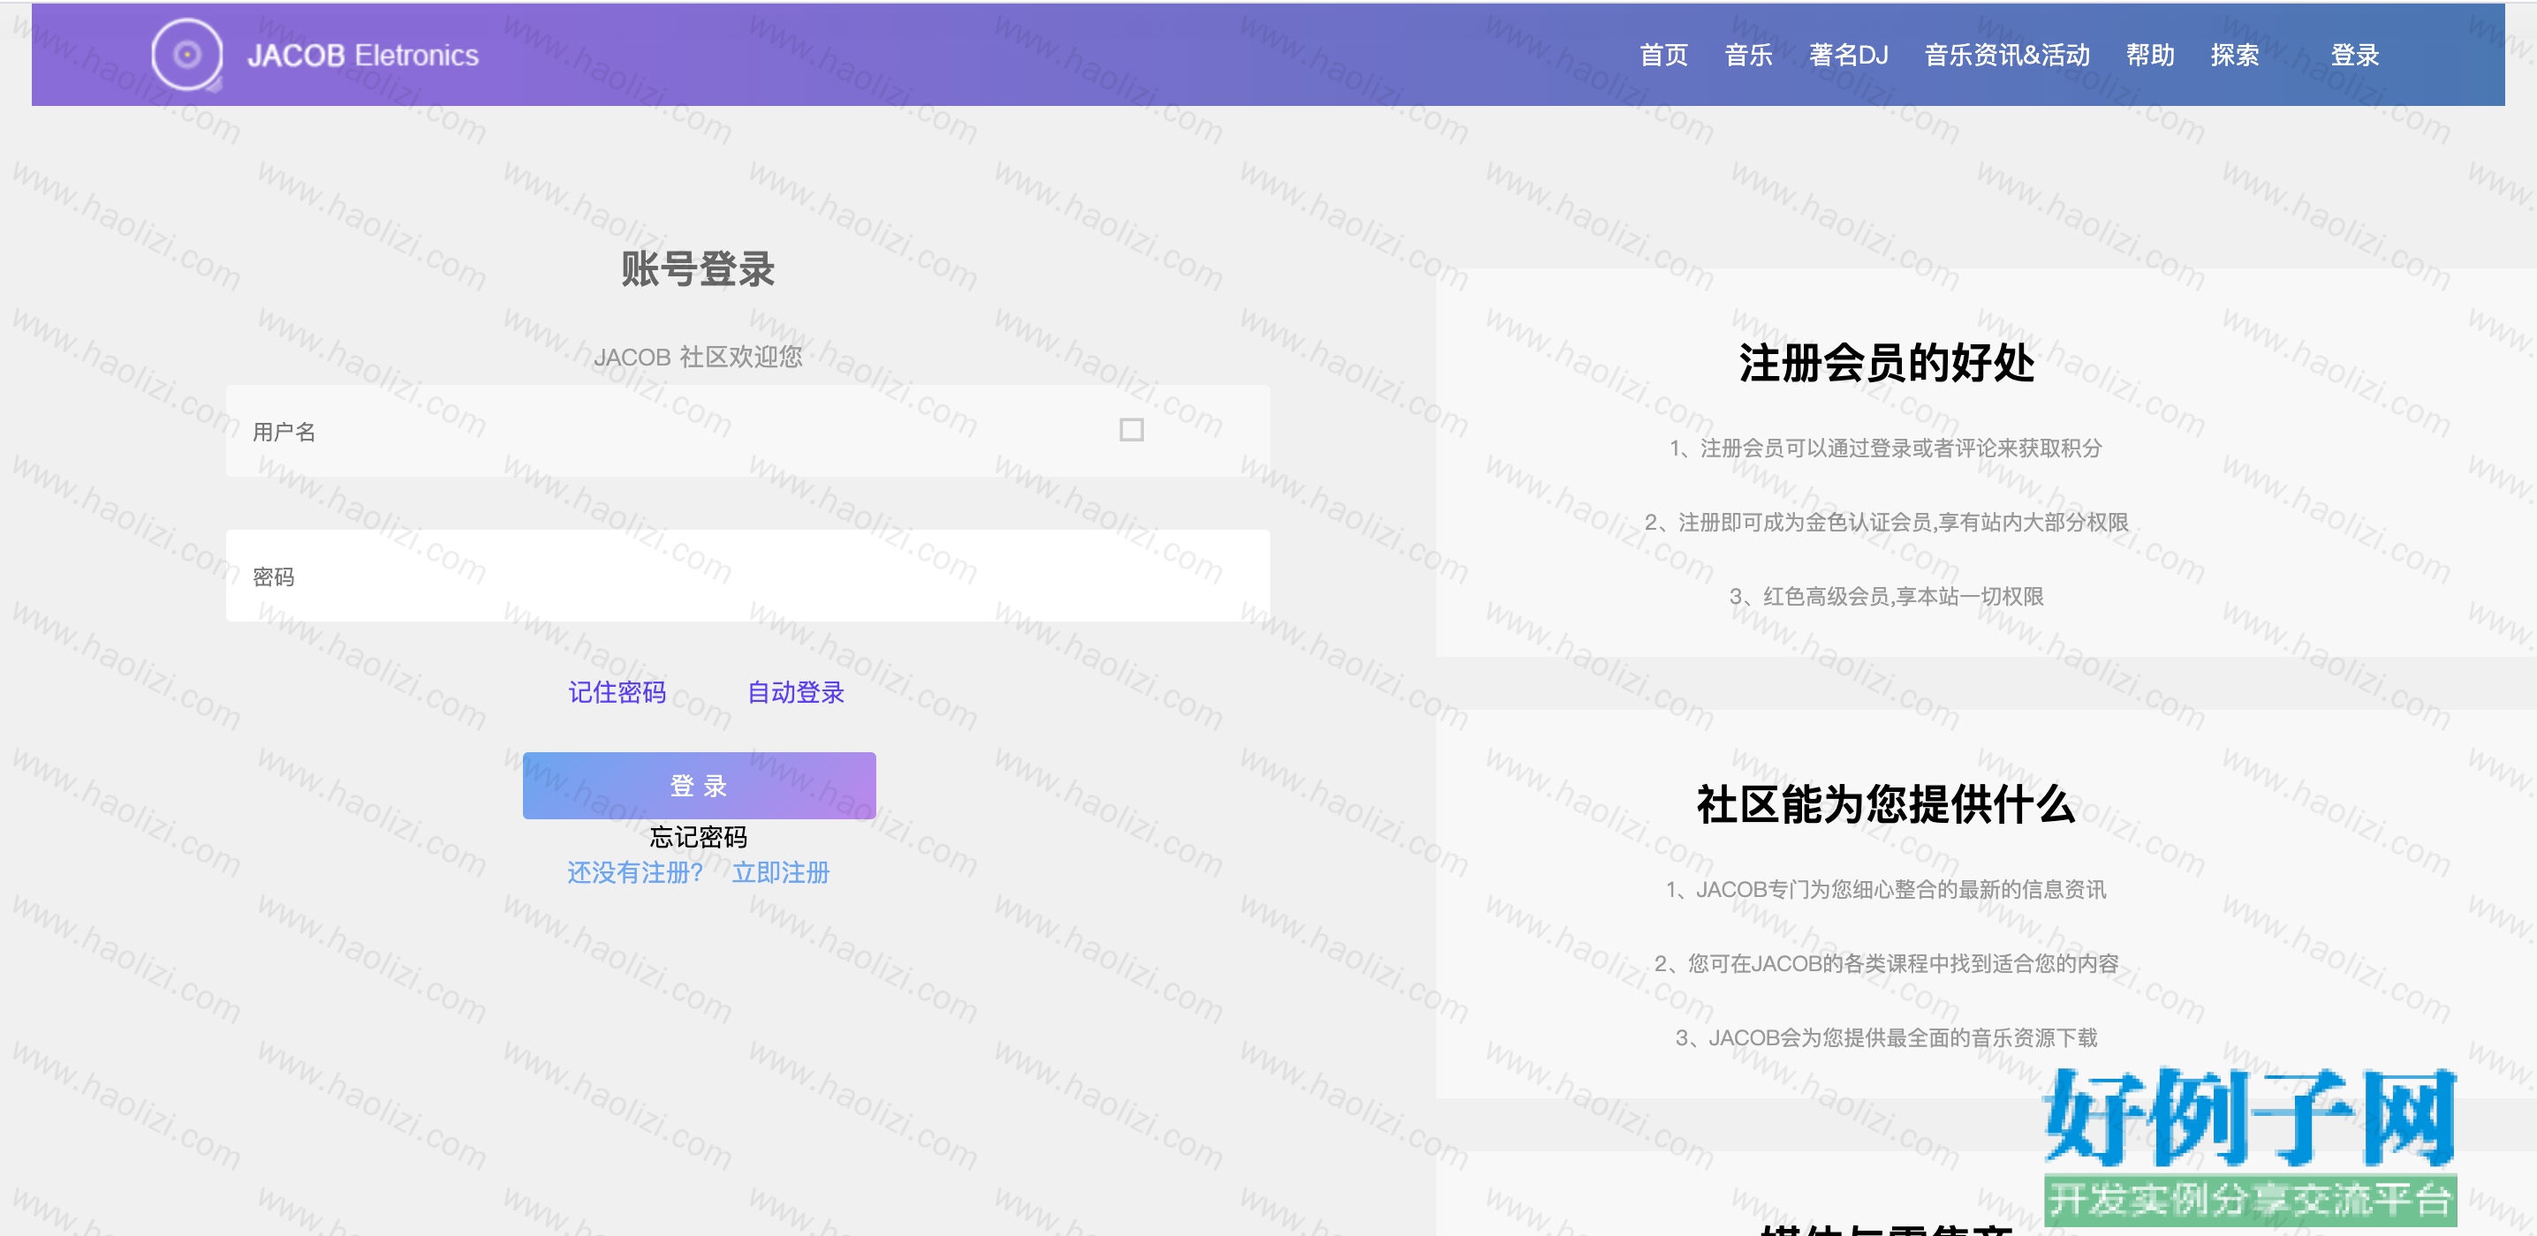
Task: Click the 还没有注册? link
Action: [635, 873]
